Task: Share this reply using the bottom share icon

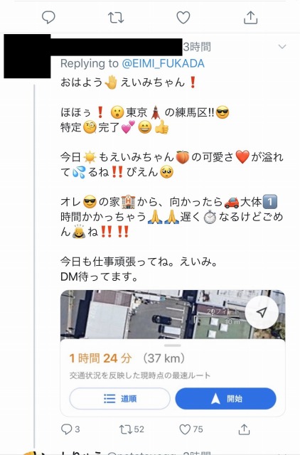Action: (244, 429)
